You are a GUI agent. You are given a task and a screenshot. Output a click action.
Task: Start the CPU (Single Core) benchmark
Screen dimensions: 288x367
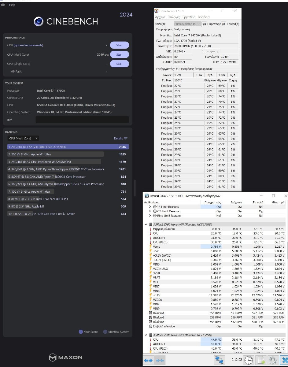point(120,64)
